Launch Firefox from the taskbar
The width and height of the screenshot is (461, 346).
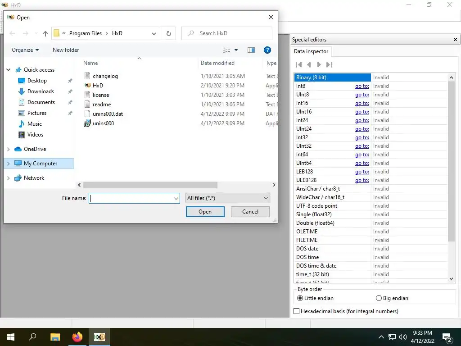pyautogui.click(x=77, y=337)
